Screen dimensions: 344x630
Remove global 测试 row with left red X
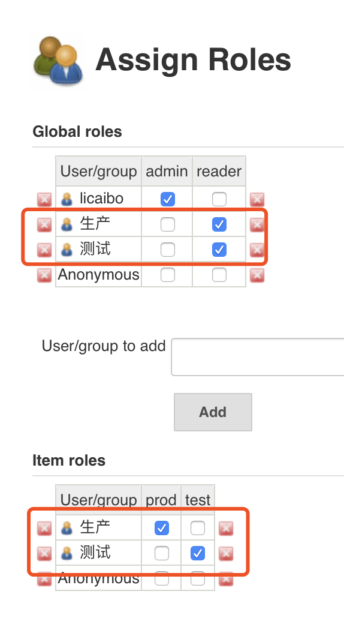click(x=44, y=250)
